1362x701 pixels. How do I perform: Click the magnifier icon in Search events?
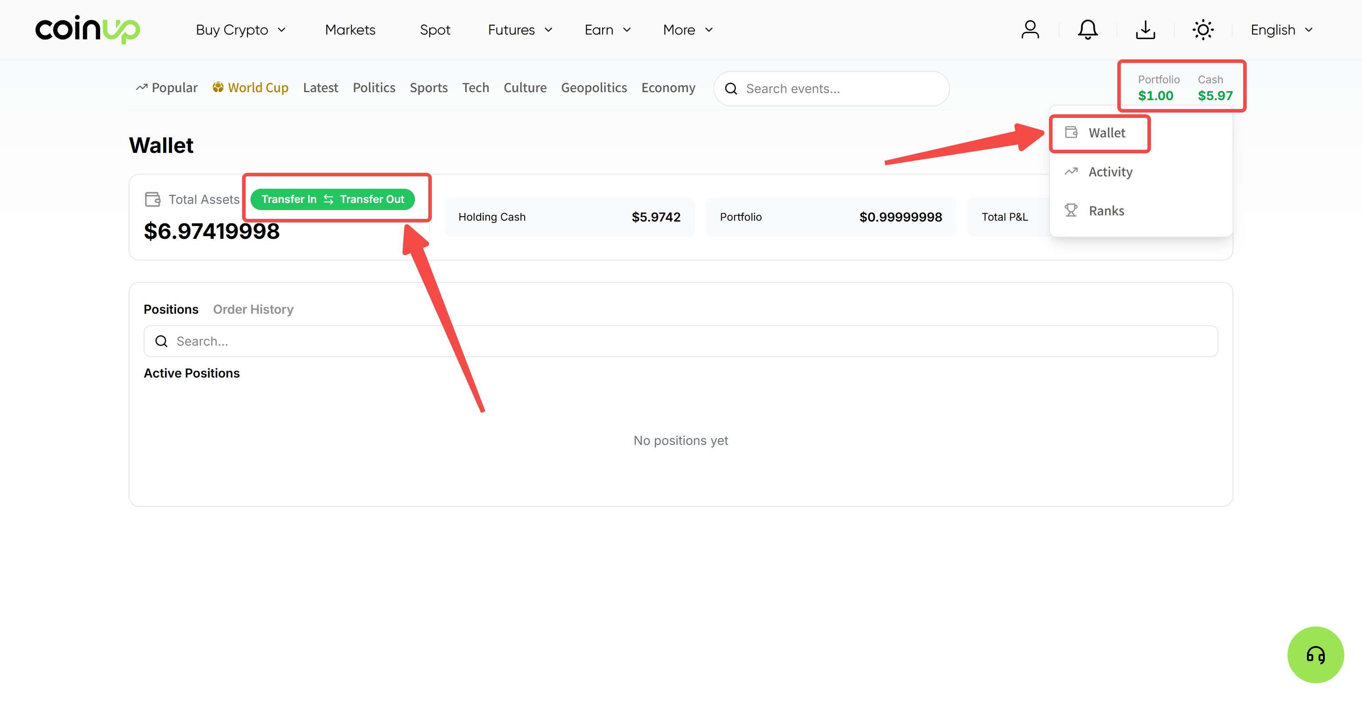tap(731, 89)
